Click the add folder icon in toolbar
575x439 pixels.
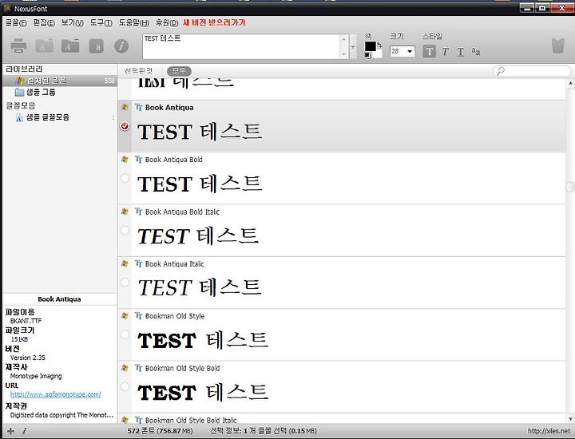coord(45,46)
